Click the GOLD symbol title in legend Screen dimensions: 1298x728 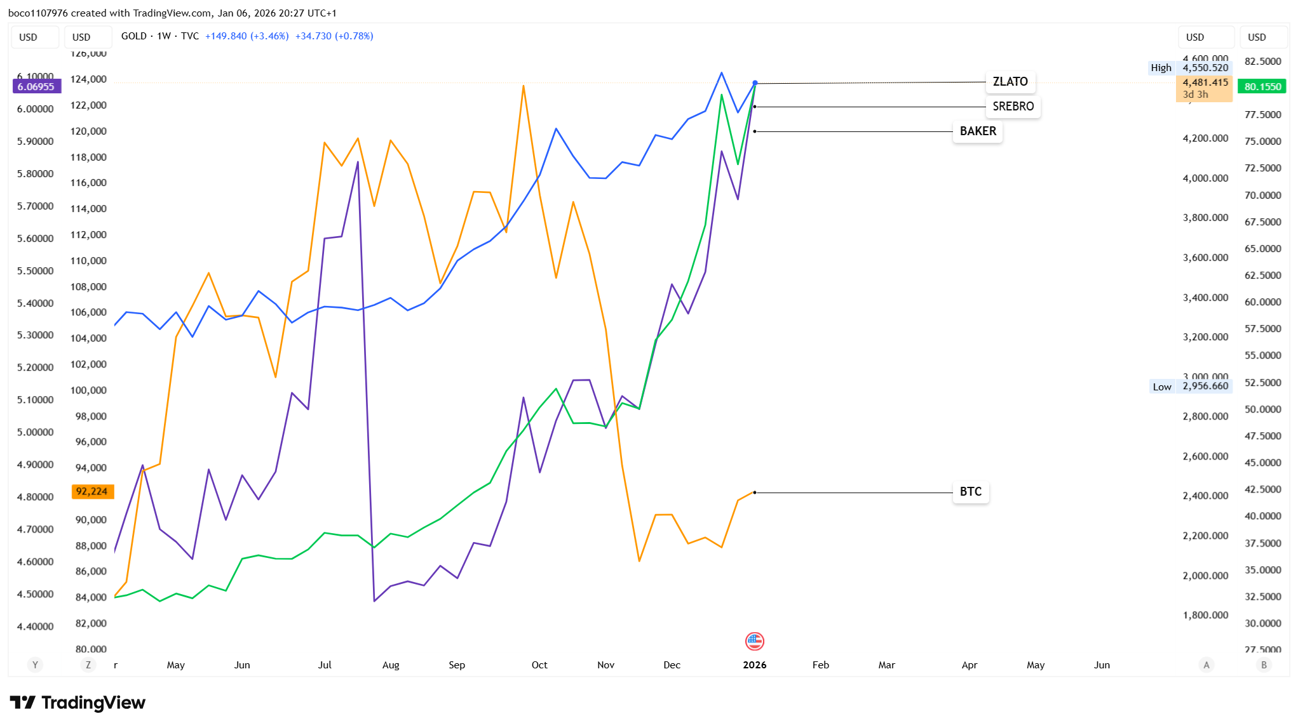click(x=134, y=36)
